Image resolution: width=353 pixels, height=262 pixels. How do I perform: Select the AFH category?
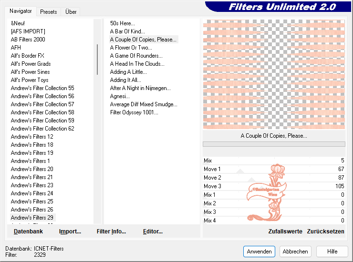tap(16, 48)
